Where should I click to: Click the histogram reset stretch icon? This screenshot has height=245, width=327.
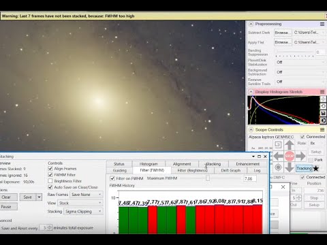(323, 106)
